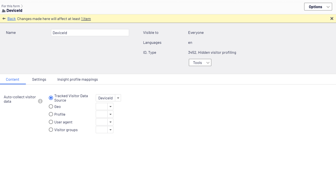Click the DeviceId people icon in header
The image size is (336, 169).
[x=4, y=11]
